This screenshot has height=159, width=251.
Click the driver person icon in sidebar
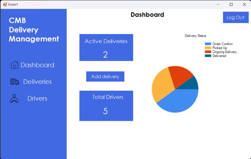pyautogui.click(x=14, y=98)
